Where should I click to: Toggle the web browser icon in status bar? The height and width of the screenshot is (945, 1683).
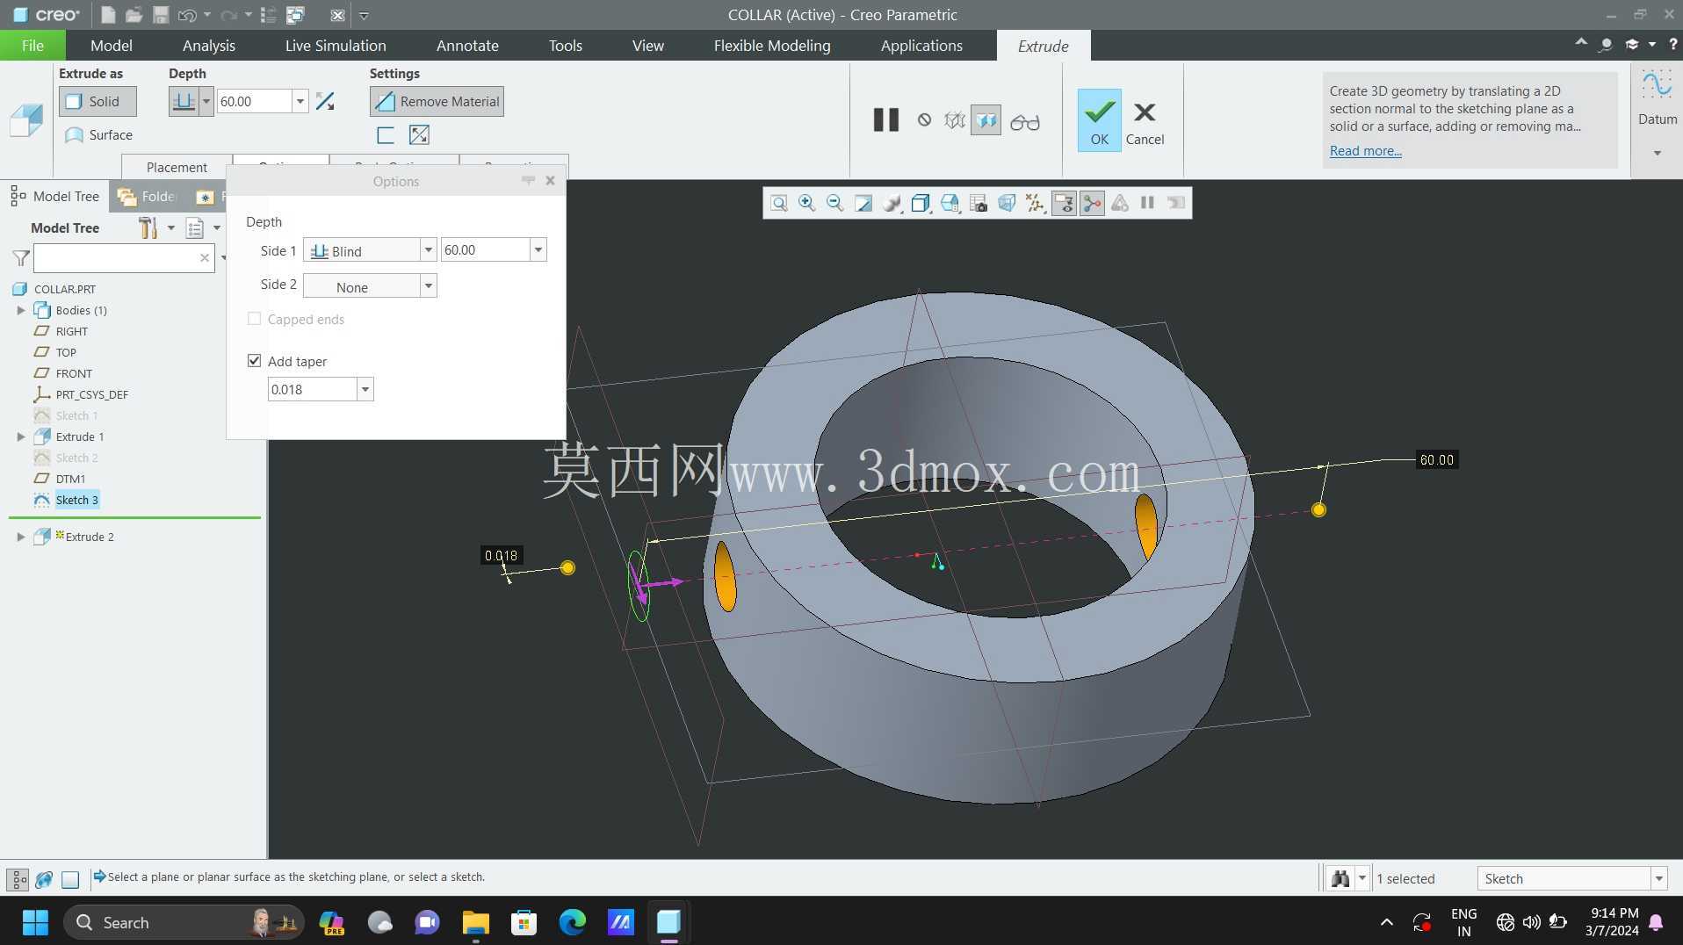tap(43, 879)
